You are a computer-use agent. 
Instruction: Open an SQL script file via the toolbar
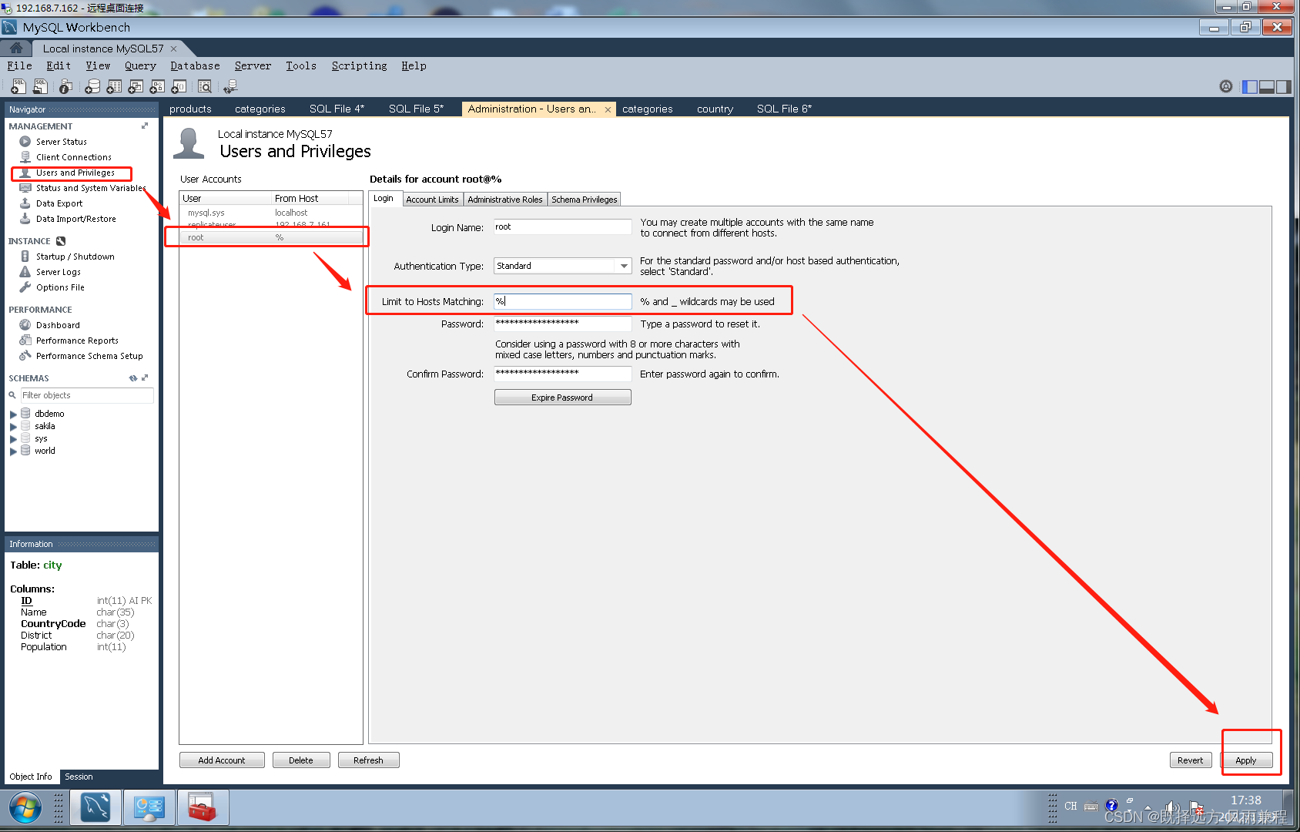coord(40,86)
